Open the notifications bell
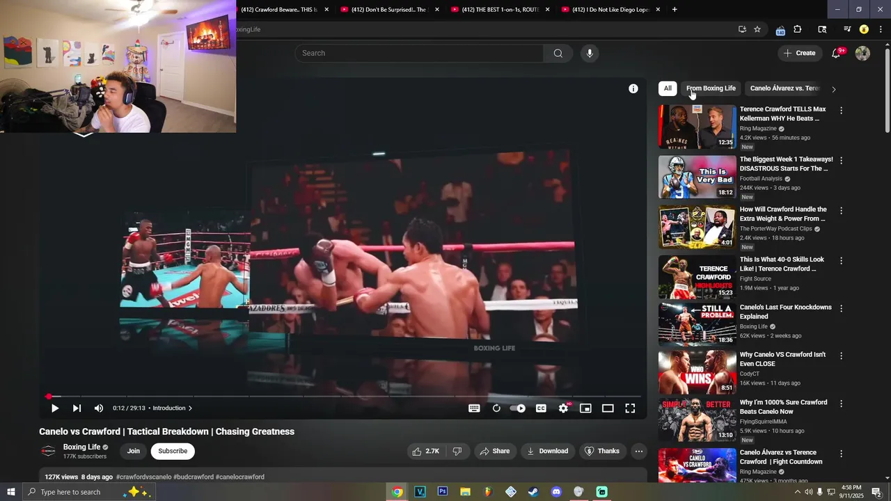Image resolution: width=891 pixels, height=501 pixels. (837, 53)
